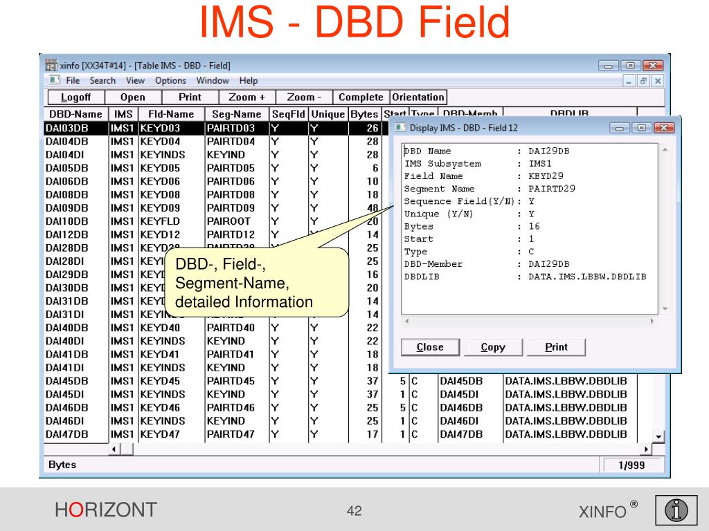The width and height of the screenshot is (709, 531).
Task: Open the File menu
Action: click(73, 80)
